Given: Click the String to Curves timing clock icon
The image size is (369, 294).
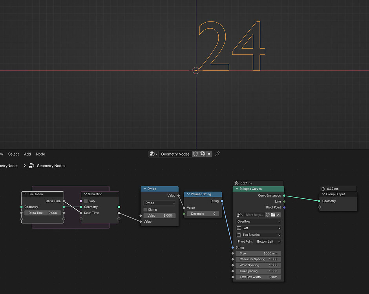Looking at the screenshot, I should click(x=237, y=183).
